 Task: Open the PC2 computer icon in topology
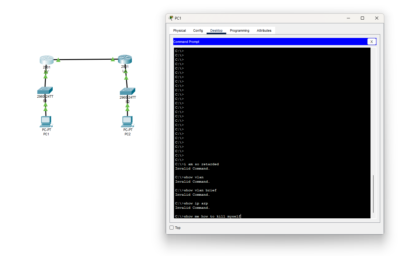127,122
